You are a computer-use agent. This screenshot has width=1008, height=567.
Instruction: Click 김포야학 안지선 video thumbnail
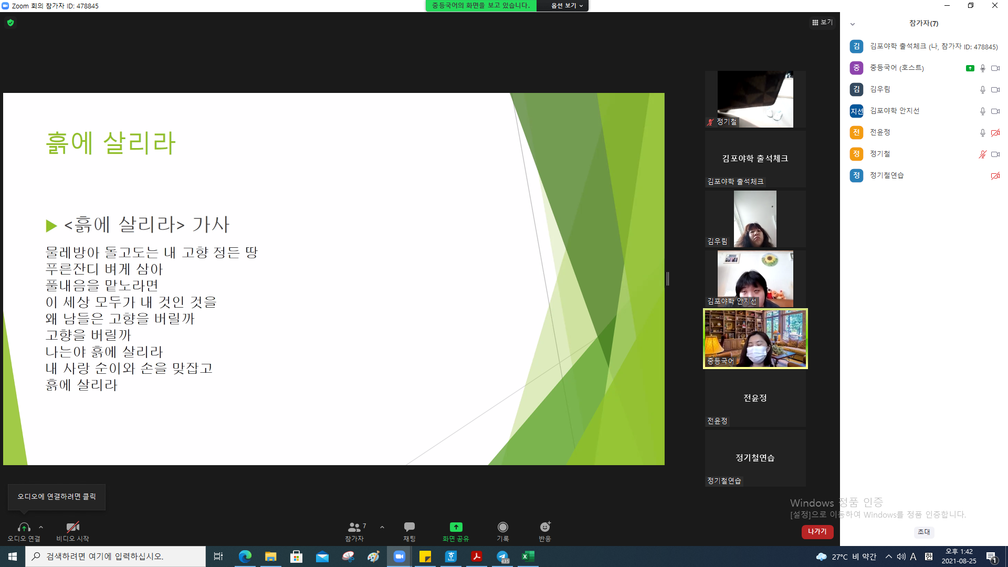click(x=755, y=279)
